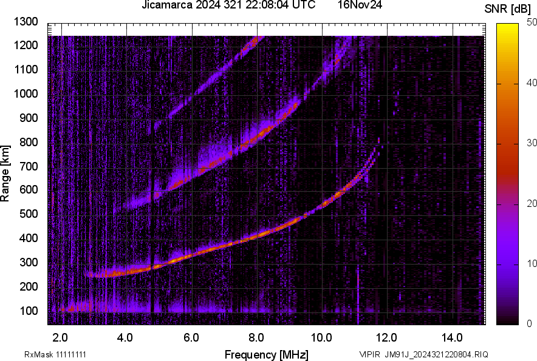Click the 1200 range tick label
Screen dimensions: 537x361
(26, 45)
